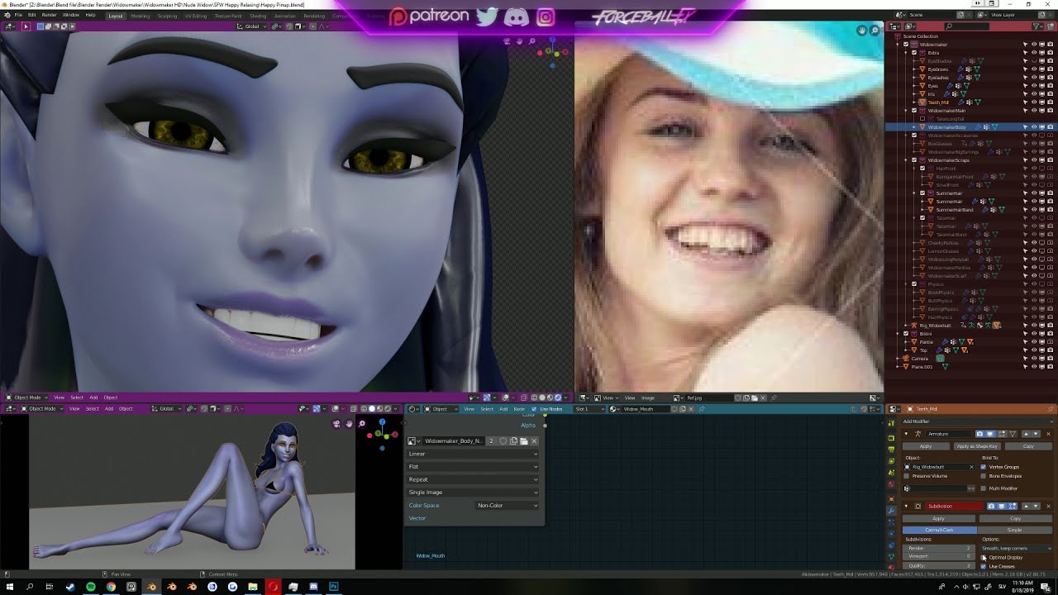The height and width of the screenshot is (595, 1058).
Task: Move the Subdivision modifier up
Action: coord(1026,506)
